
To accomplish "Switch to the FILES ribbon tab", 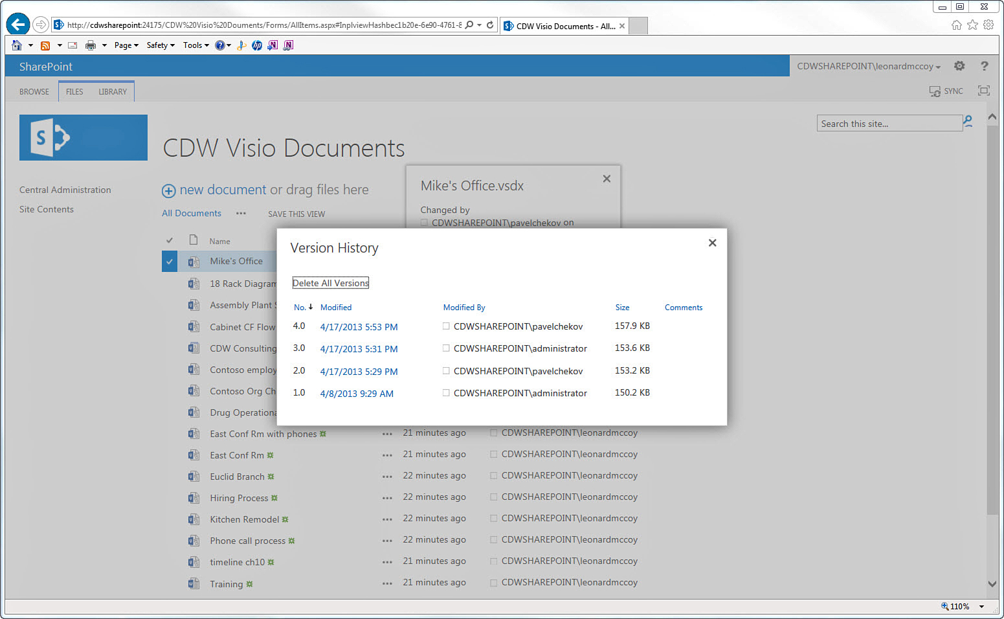I will click(74, 92).
